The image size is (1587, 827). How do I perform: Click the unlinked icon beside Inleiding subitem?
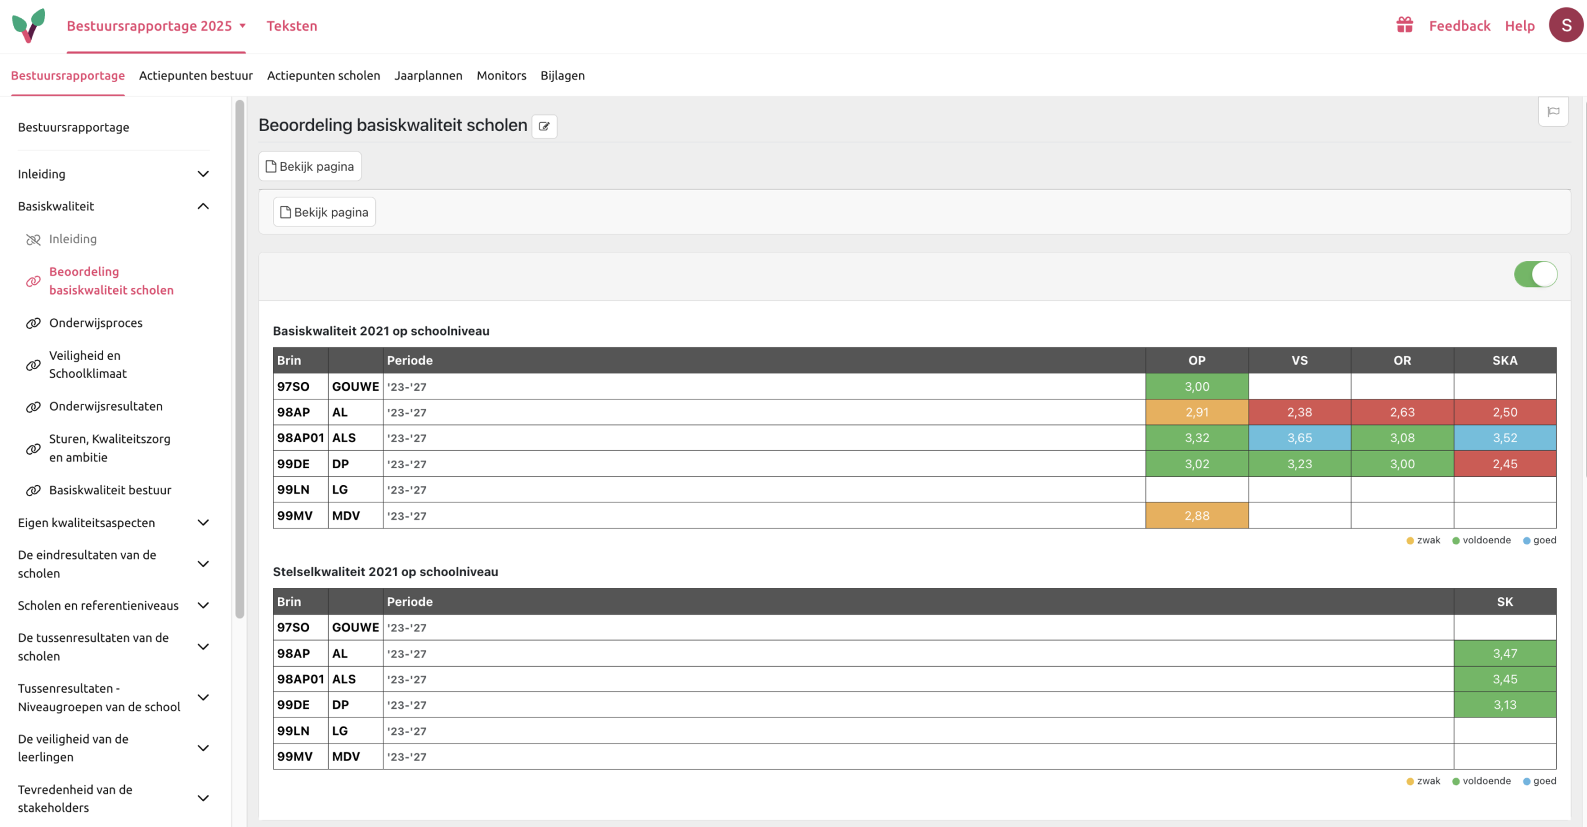(33, 239)
